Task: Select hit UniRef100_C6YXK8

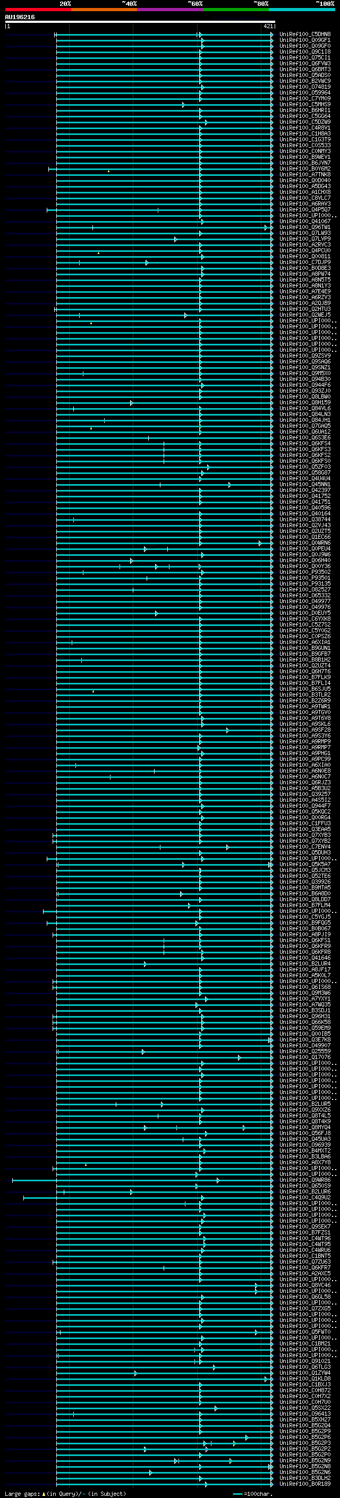Action: point(305,619)
